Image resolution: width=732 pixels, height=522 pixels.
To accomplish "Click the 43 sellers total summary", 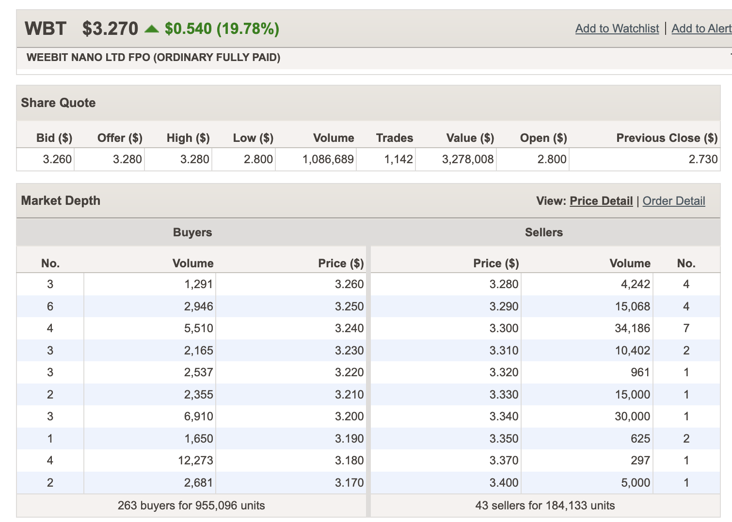I will [545, 506].
